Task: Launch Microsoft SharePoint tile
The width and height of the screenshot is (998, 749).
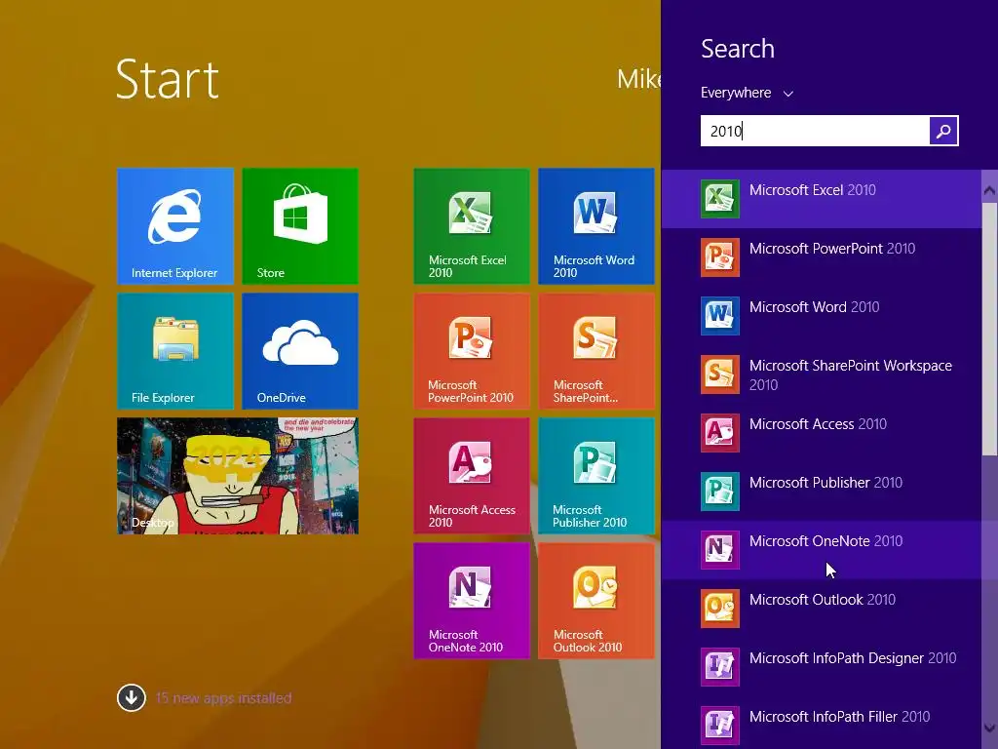Action: click(x=596, y=350)
